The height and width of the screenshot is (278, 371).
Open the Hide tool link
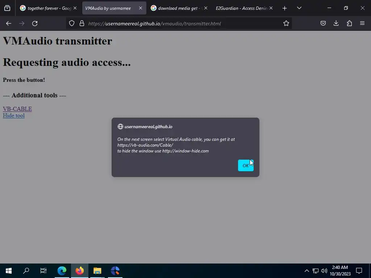pos(14,115)
